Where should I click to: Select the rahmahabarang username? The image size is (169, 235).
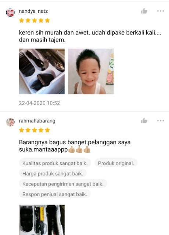tap(37, 121)
